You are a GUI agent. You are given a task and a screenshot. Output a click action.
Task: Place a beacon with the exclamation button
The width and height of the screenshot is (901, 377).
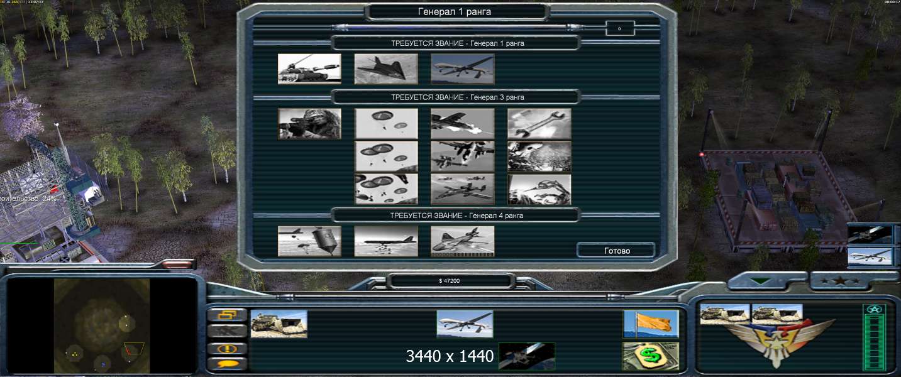[227, 348]
